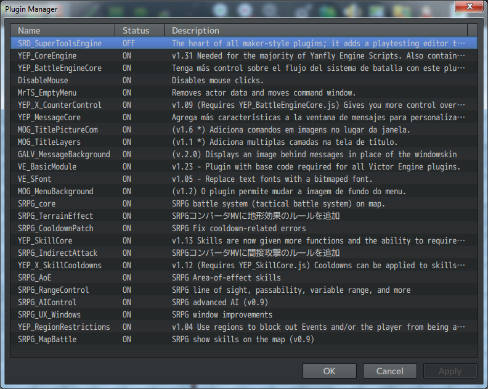Screen dimensions: 488x389
Task: Click ON status of SRPG_MapBattle
Action: [127, 340]
